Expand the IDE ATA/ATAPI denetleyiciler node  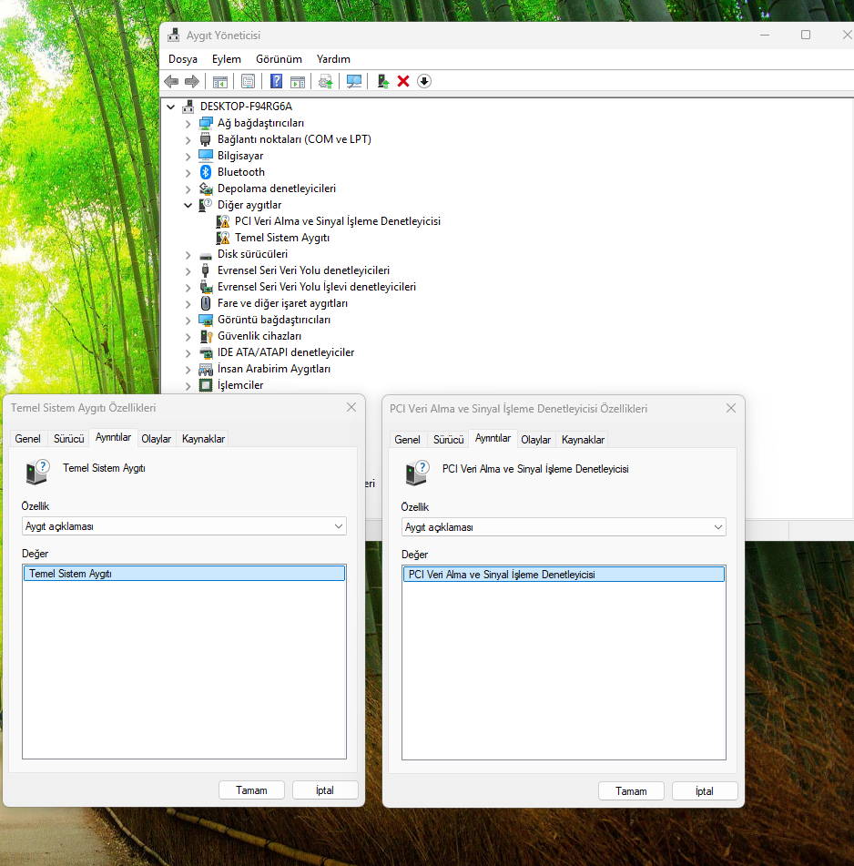188,353
